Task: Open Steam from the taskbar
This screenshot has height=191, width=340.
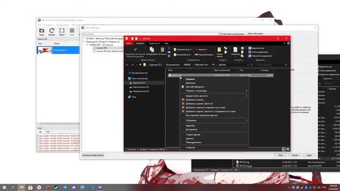Action: click(56, 187)
